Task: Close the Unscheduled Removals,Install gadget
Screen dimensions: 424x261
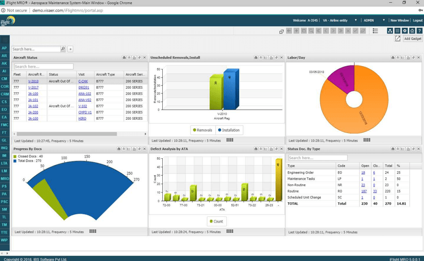Action: tap(282, 58)
